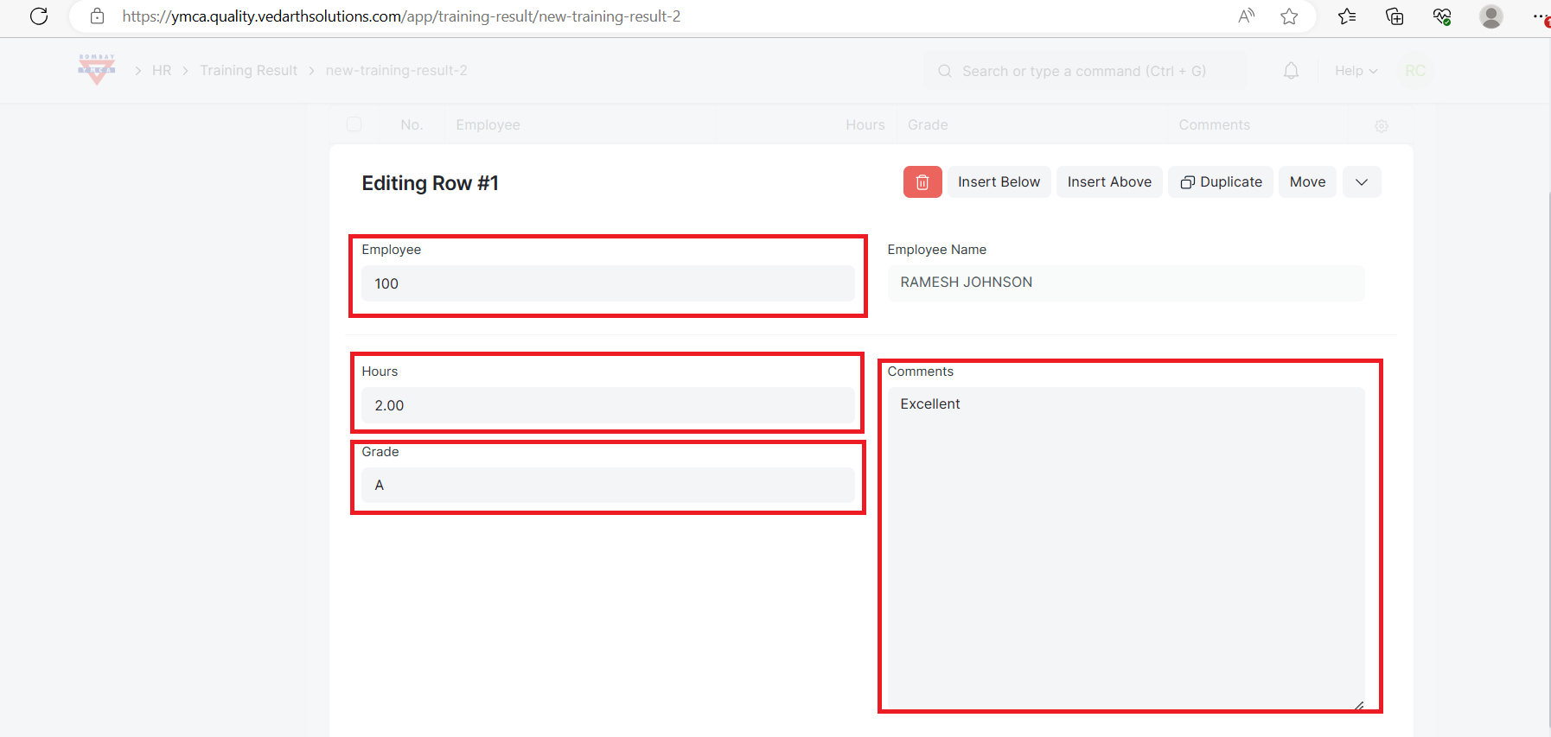Open table settings gear icon
Screen dimensions: 1551x737
coord(1381,126)
